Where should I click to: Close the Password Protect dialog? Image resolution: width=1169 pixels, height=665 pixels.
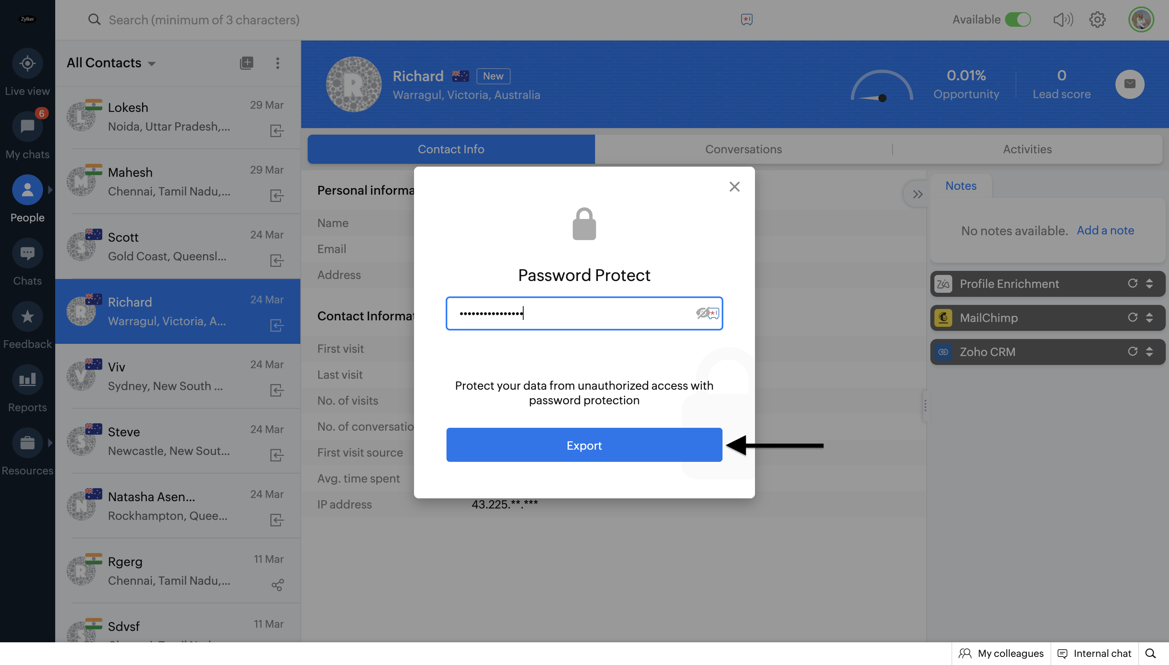[x=734, y=187]
